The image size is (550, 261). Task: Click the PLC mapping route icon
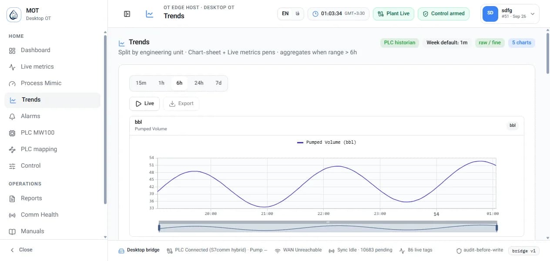click(x=12, y=149)
